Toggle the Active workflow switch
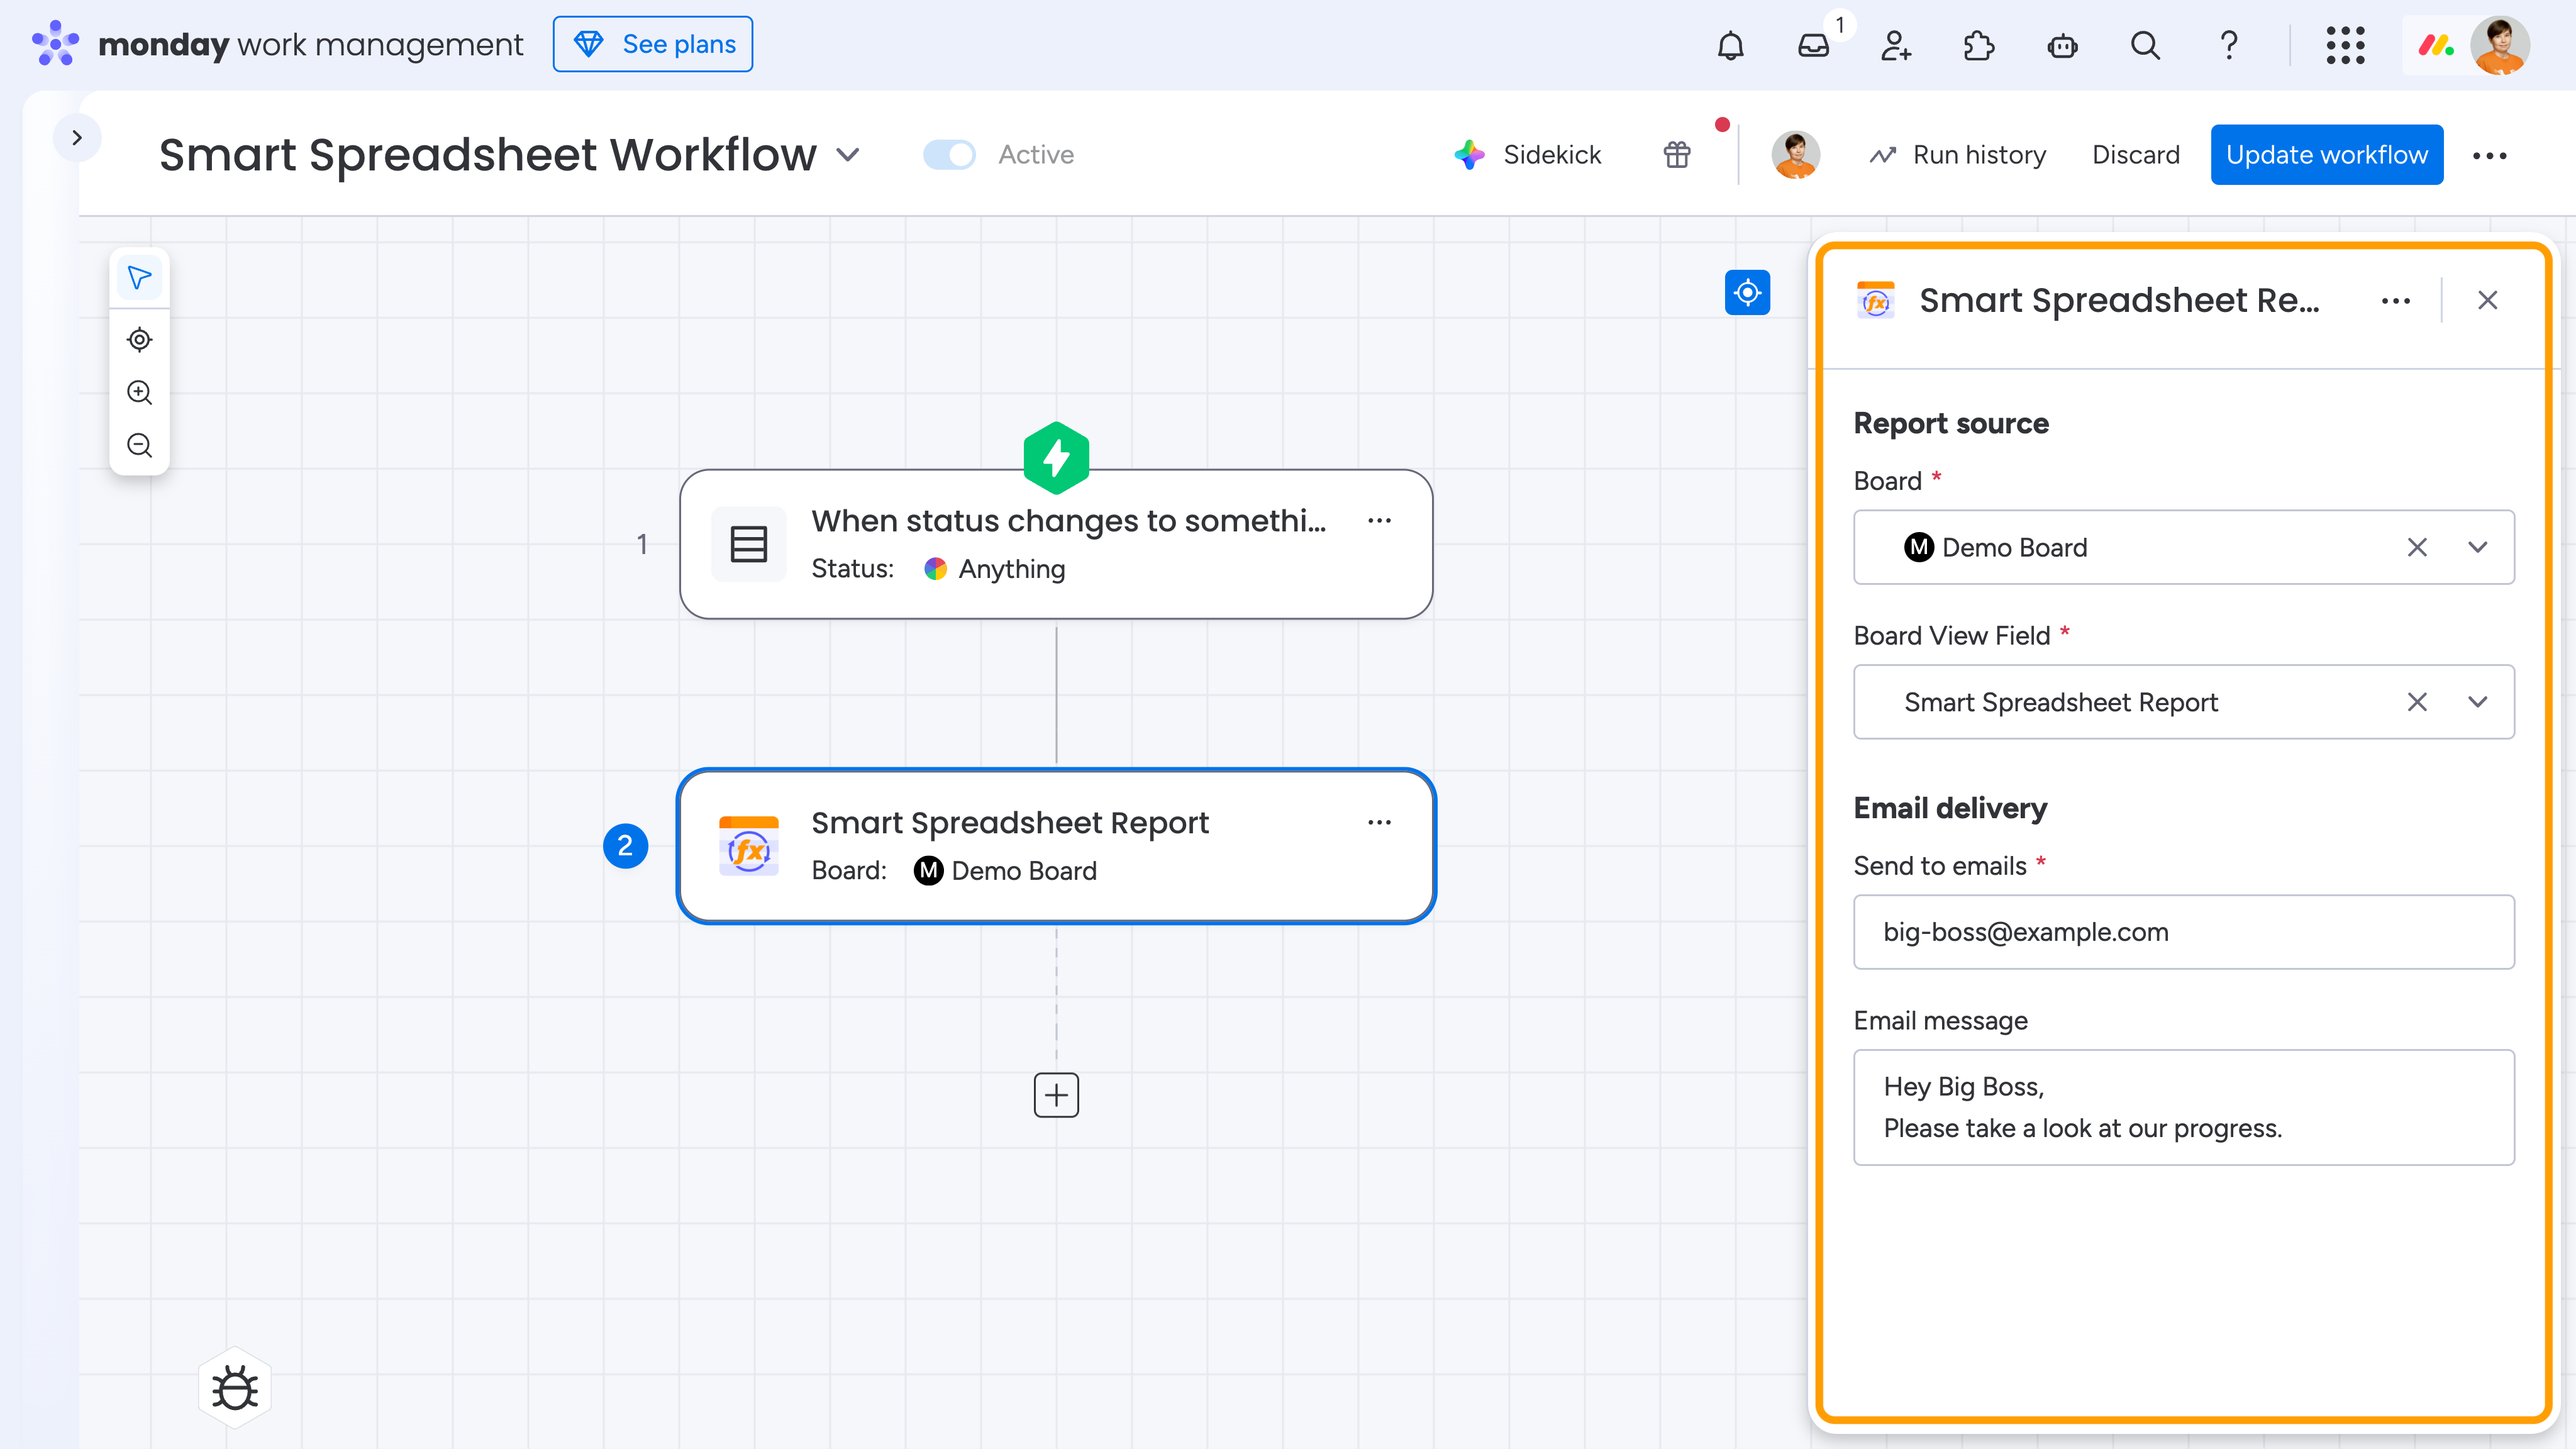 tap(949, 155)
